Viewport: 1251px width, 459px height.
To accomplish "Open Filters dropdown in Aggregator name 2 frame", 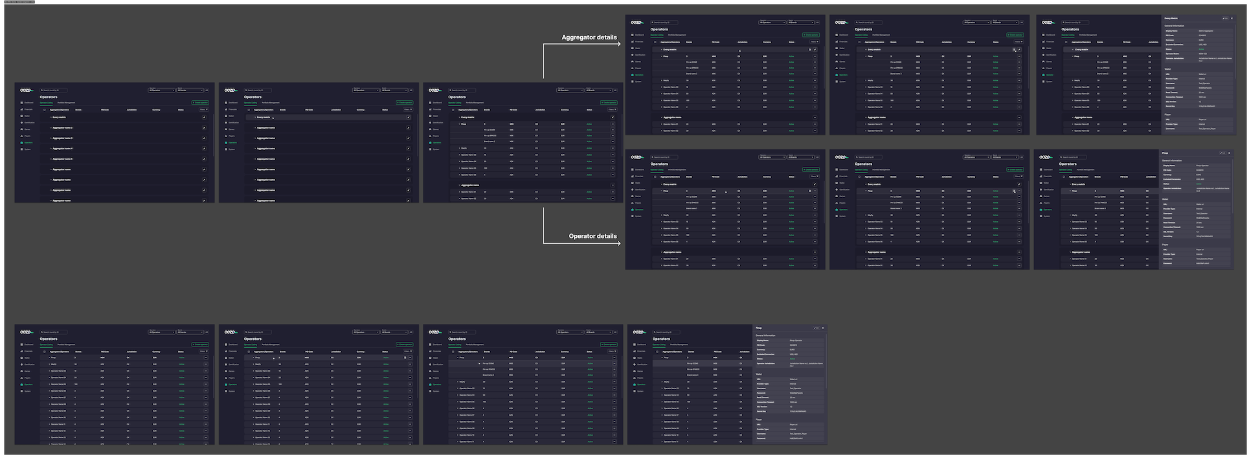I will 203,109.
